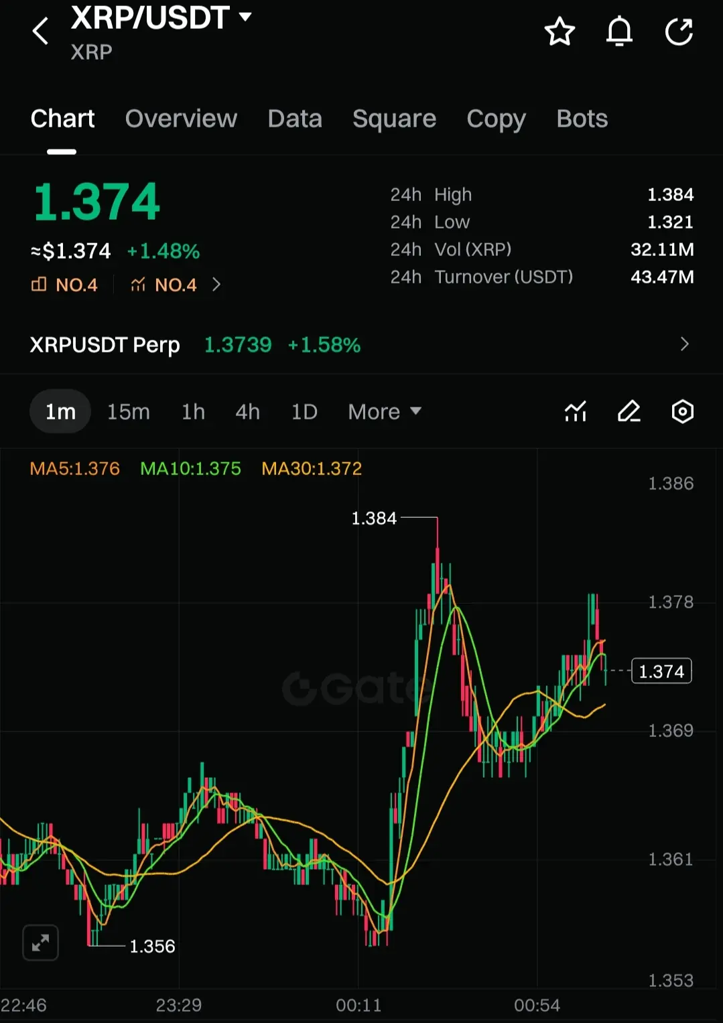The image size is (723, 1023).
Task: Tap the 1.356 low marker on chart
Action: click(152, 946)
